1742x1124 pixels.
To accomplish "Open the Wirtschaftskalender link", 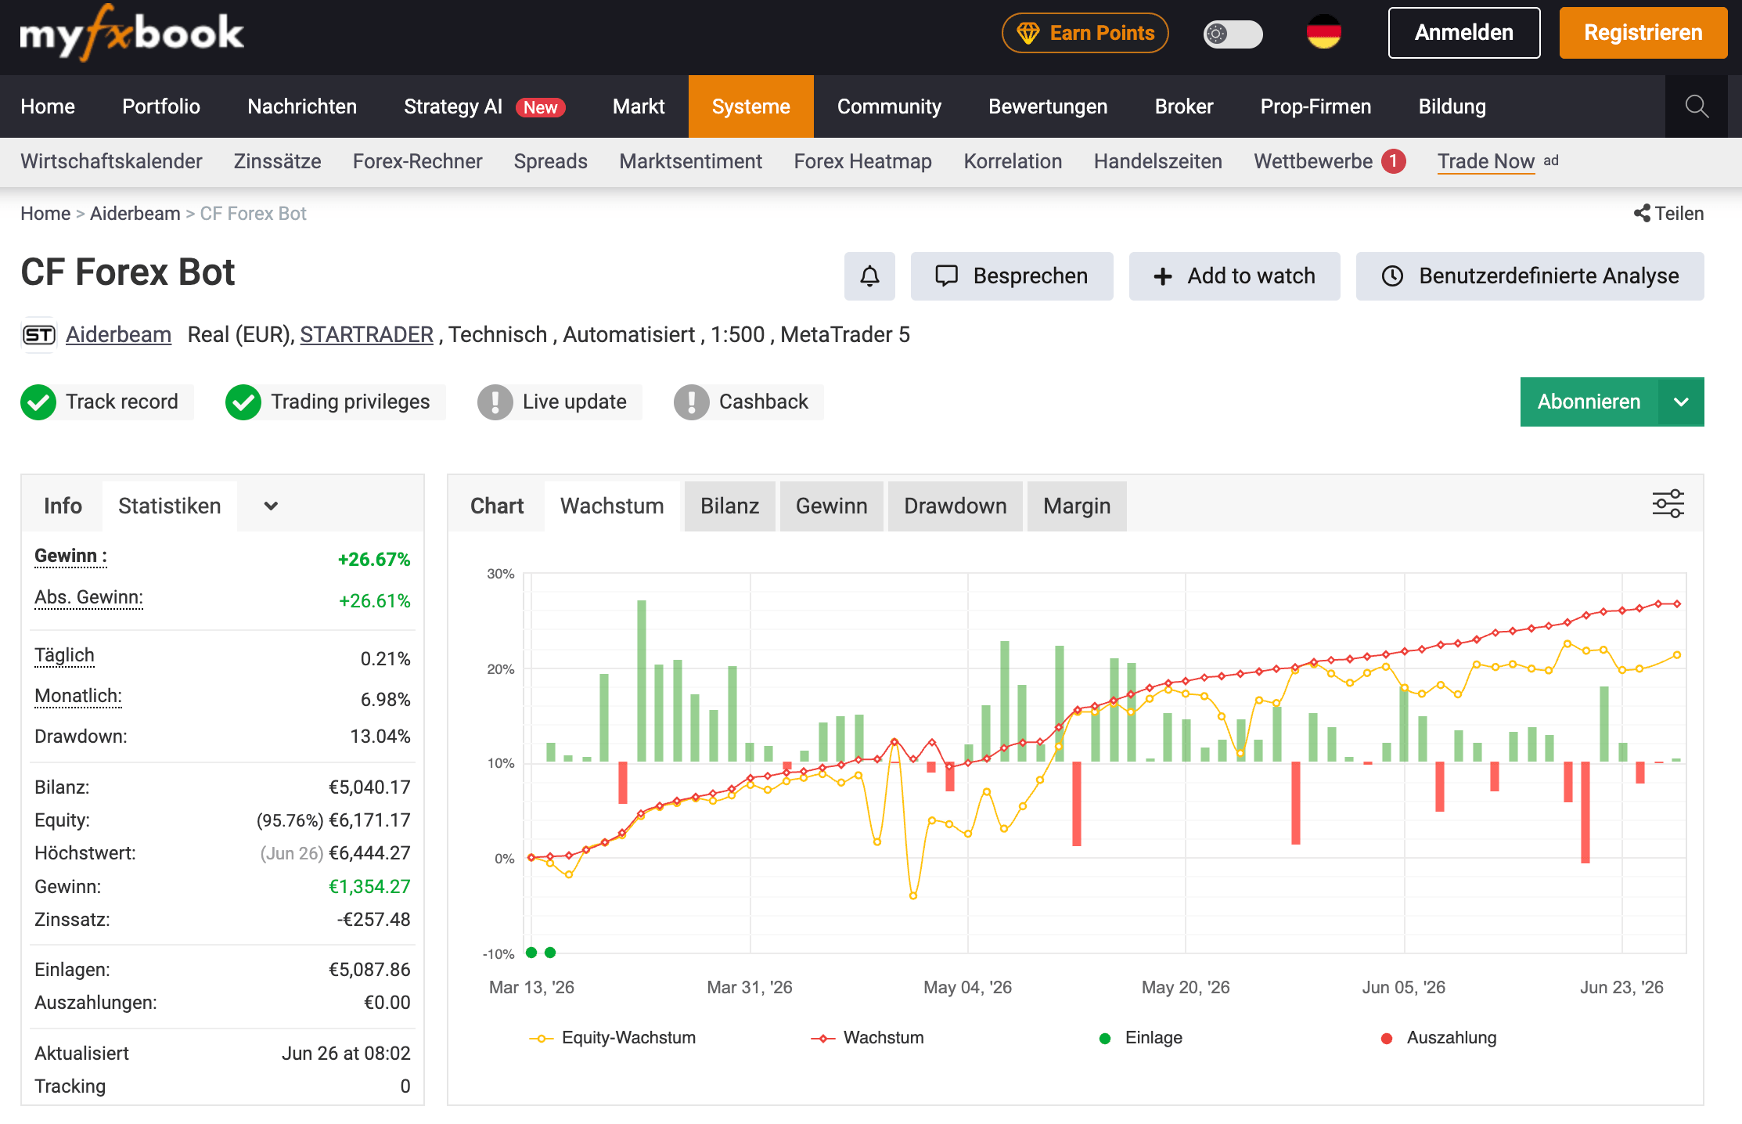I will [111, 161].
